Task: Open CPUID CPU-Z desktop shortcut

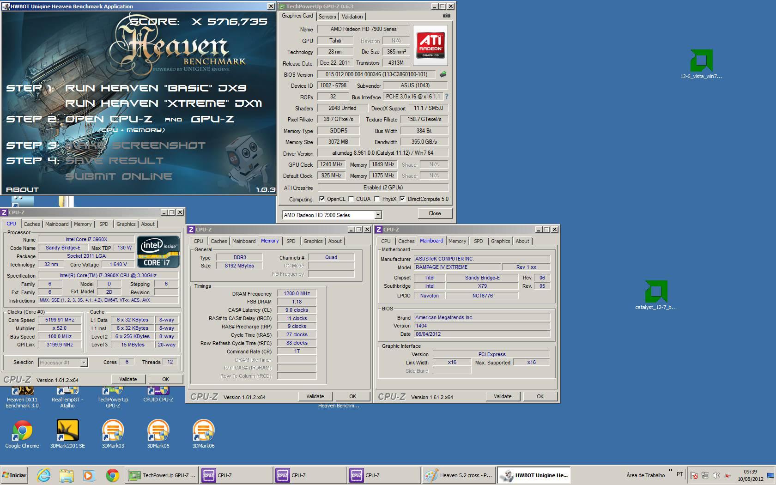Action: pyautogui.click(x=158, y=395)
